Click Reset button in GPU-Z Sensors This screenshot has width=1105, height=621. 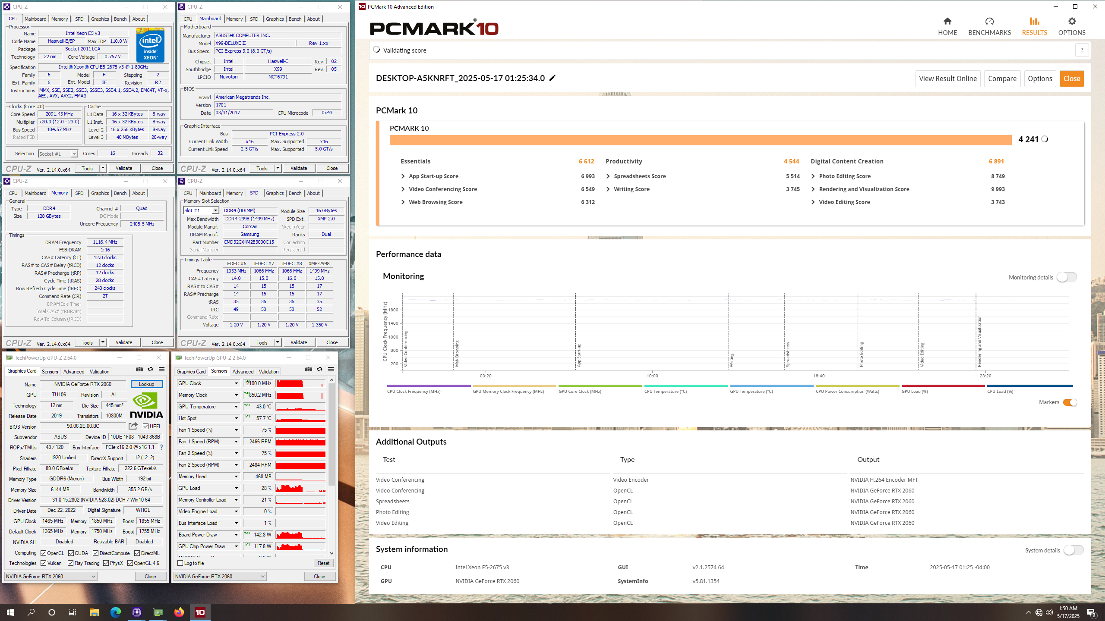pos(323,563)
